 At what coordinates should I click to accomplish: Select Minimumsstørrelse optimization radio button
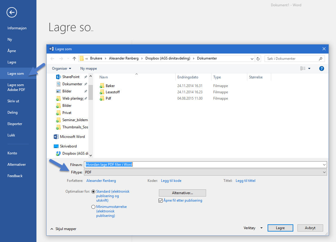tap(93, 207)
